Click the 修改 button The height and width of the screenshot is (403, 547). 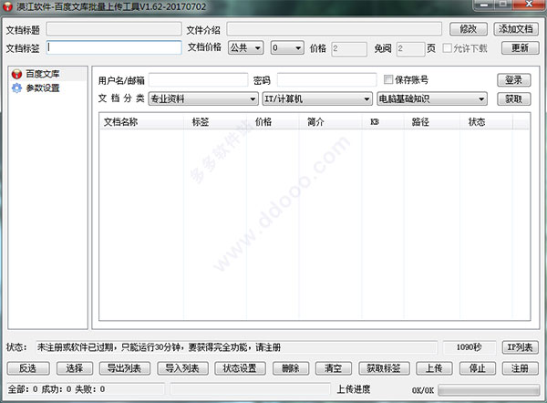click(x=469, y=29)
